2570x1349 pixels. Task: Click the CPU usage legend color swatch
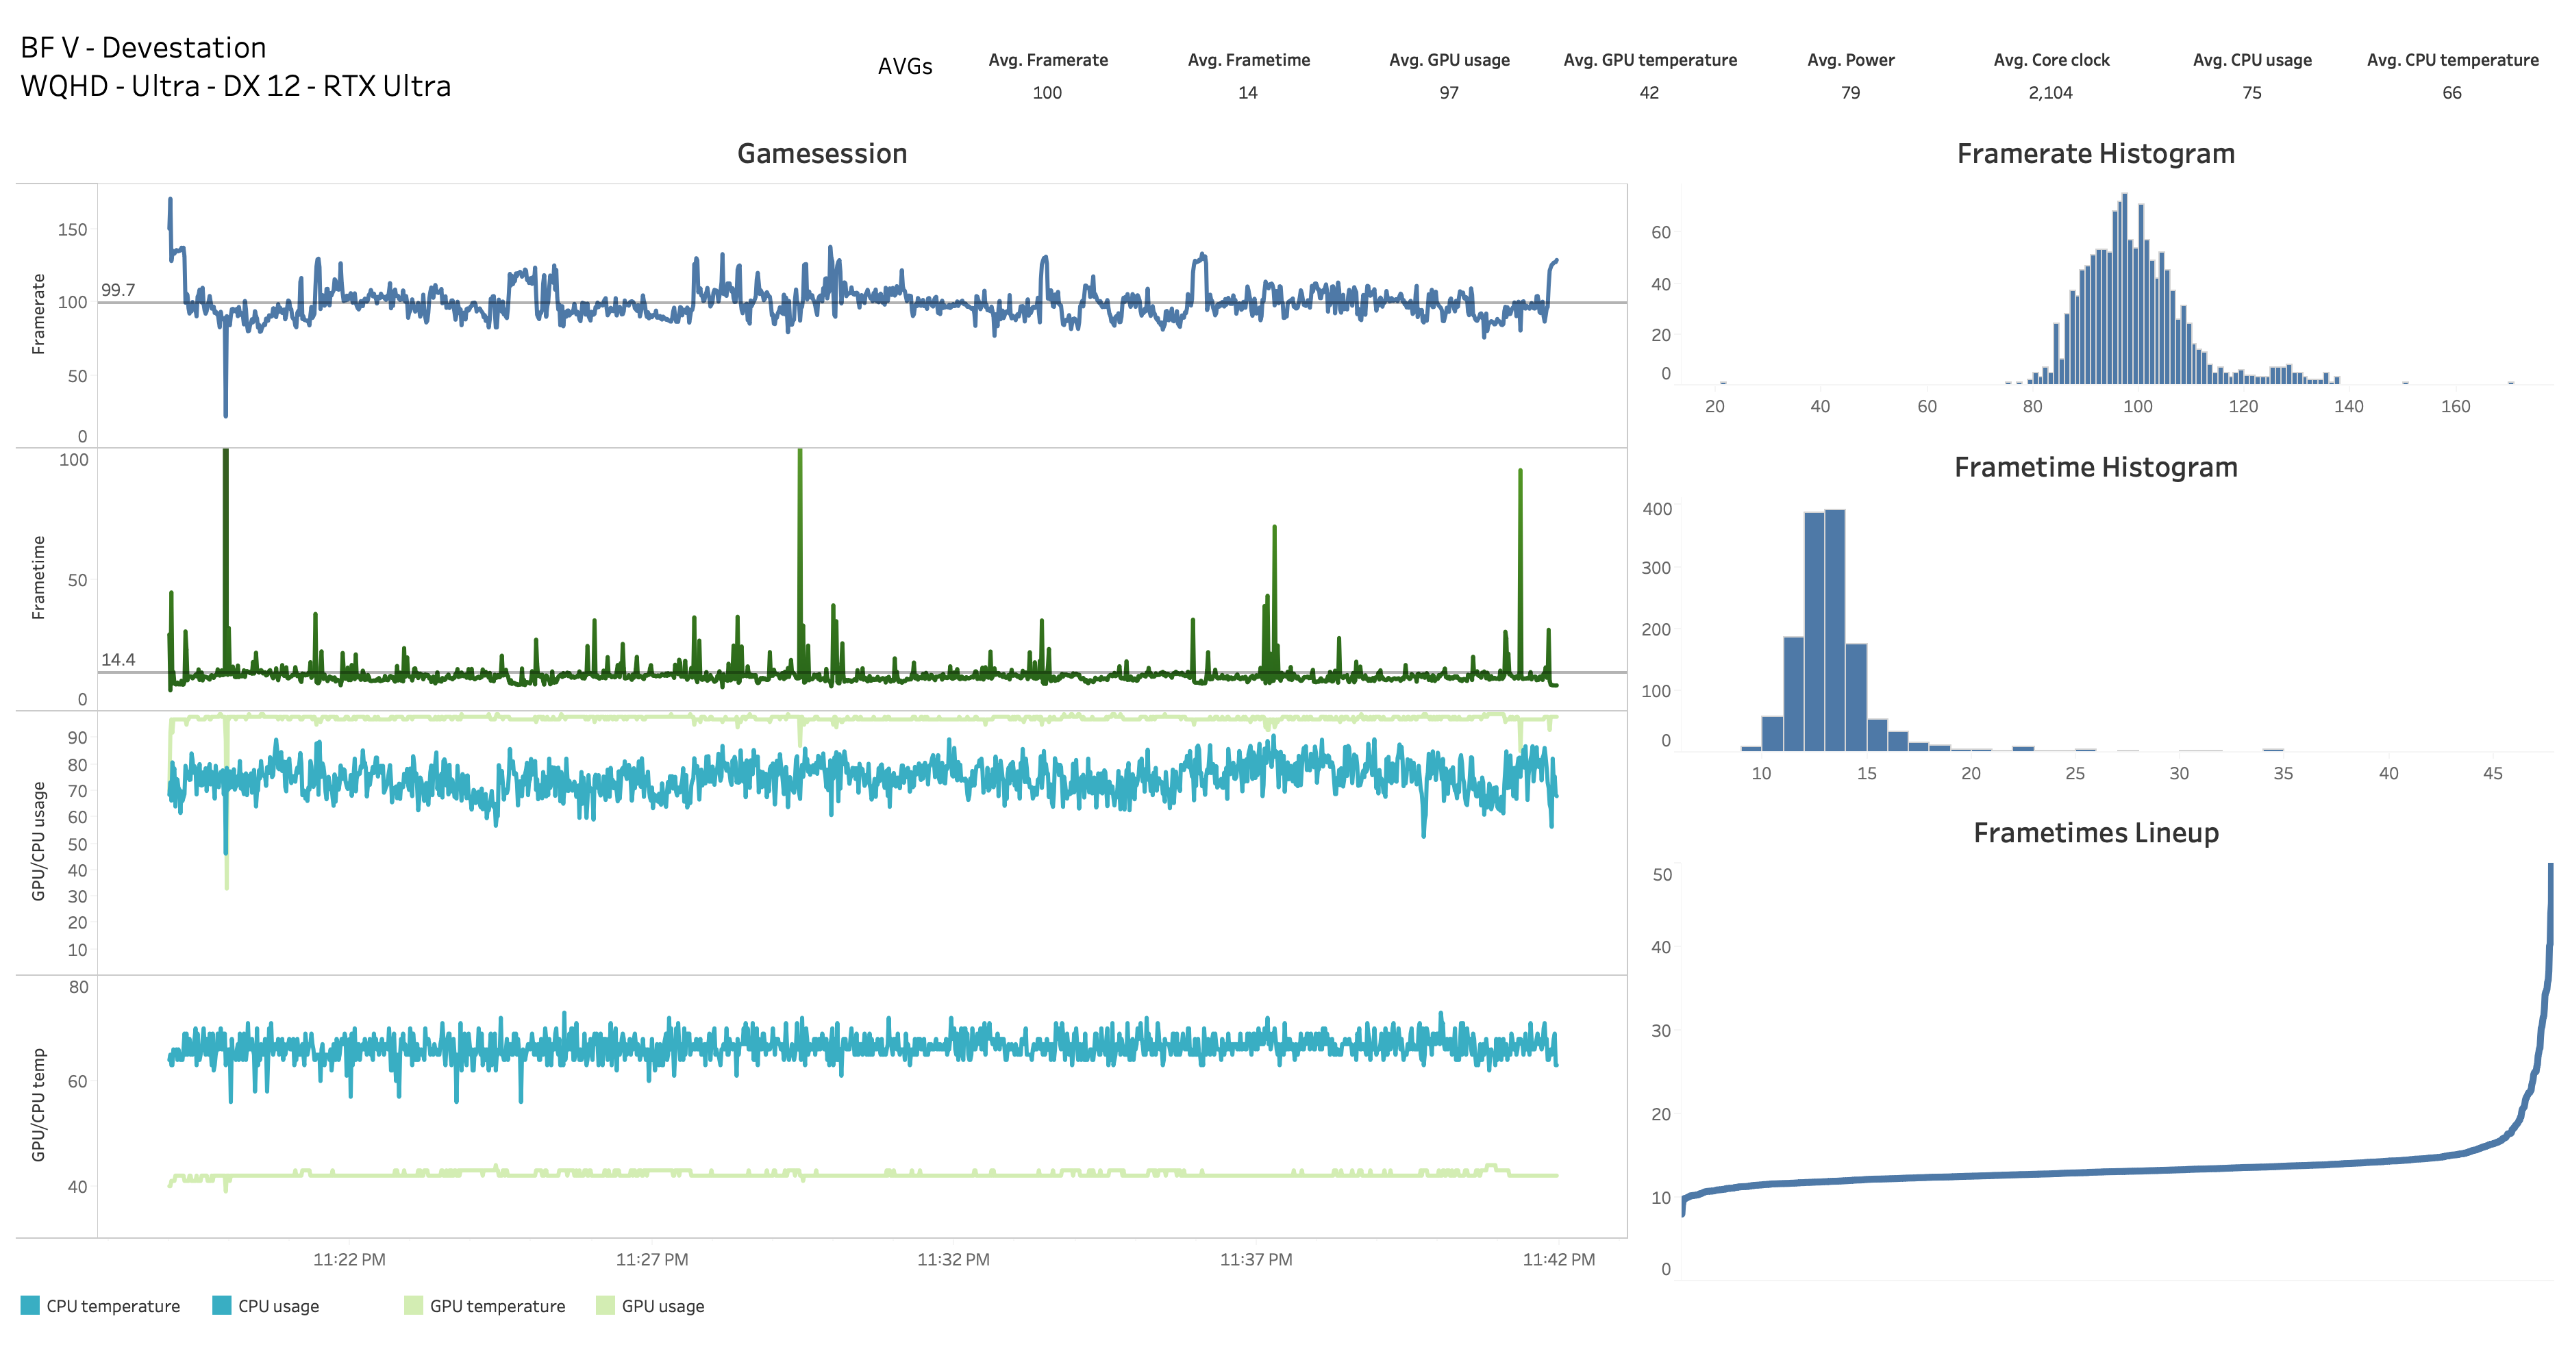221,1305
